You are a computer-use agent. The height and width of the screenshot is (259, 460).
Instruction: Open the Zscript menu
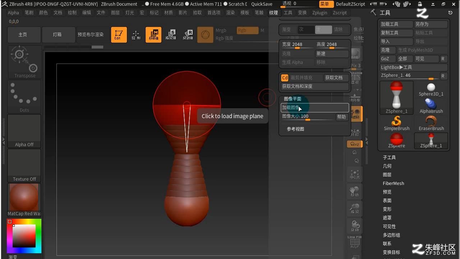[x=340, y=13]
